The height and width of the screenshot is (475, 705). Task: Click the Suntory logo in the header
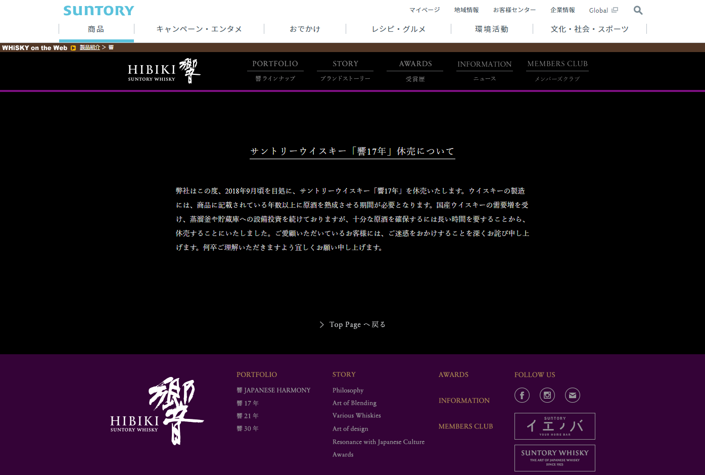(99, 10)
